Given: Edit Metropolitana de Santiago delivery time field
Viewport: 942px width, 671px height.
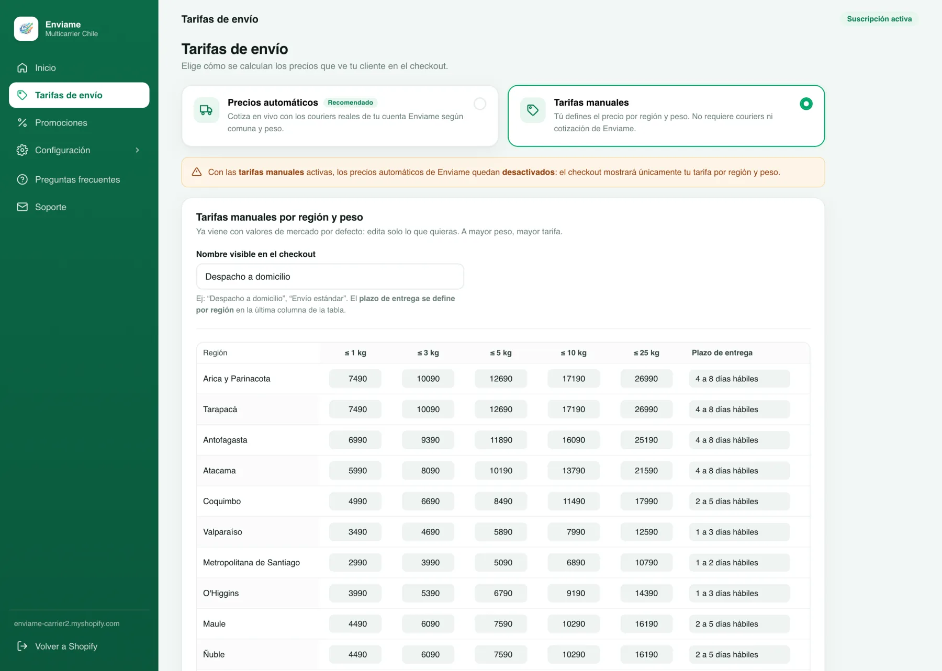Looking at the screenshot, I should [x=739, y=562].
